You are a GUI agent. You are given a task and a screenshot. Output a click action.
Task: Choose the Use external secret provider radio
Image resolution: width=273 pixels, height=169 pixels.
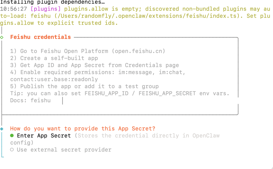pos(12,150)
